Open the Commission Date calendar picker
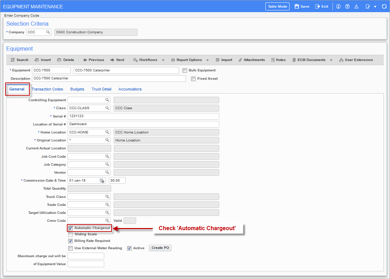Screen dimensions: 390x279 [x=102, y=181]
